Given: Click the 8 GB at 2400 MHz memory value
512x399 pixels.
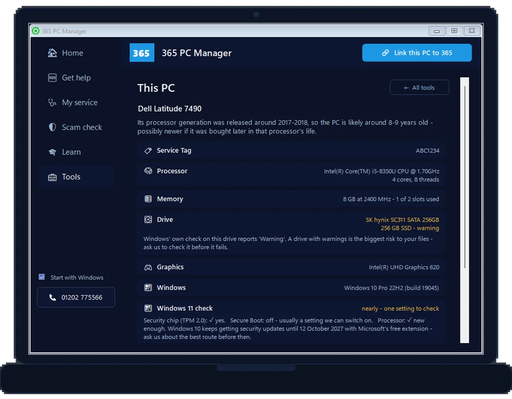Looking at the screenshot, I should coord(391,199).
